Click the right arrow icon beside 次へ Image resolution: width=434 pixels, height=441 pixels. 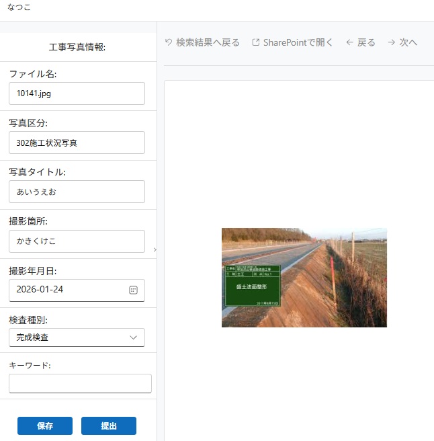tap(392, 42)
